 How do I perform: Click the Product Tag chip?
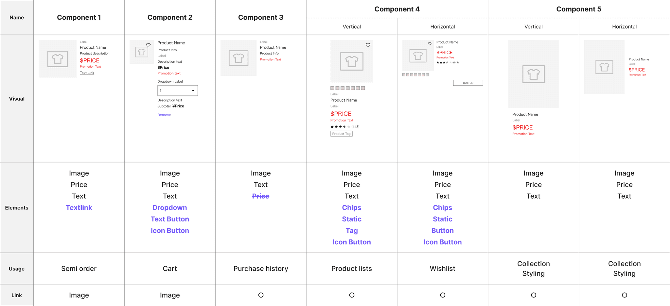click(342, 134)
